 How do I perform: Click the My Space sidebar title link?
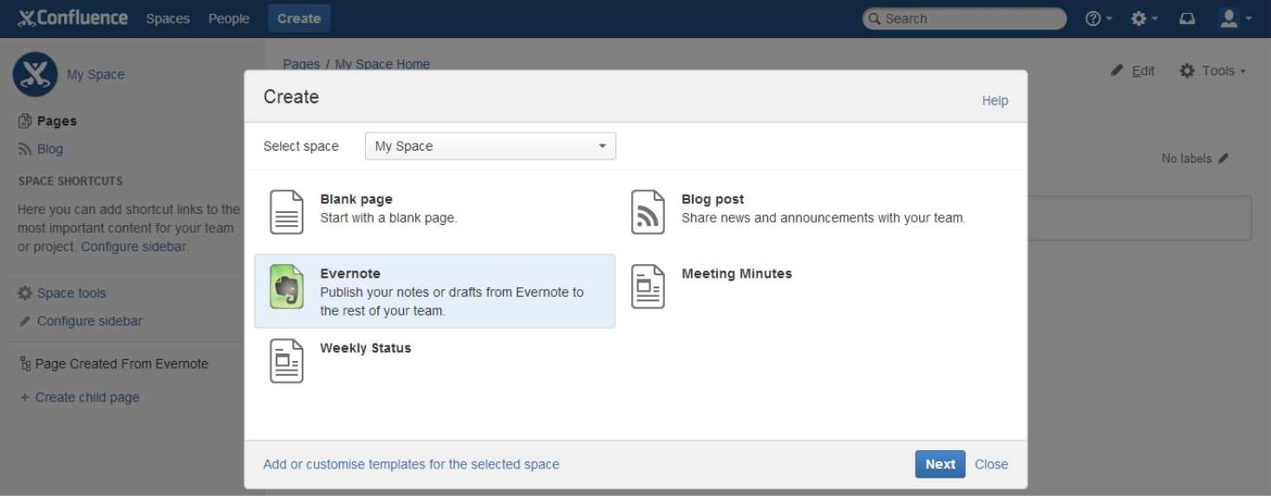pos(95,74)
